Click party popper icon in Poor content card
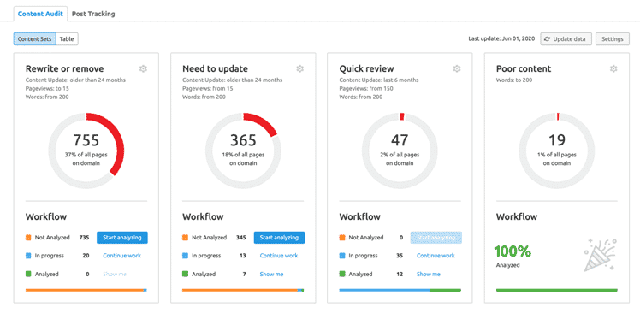 (x=600, y=256)
